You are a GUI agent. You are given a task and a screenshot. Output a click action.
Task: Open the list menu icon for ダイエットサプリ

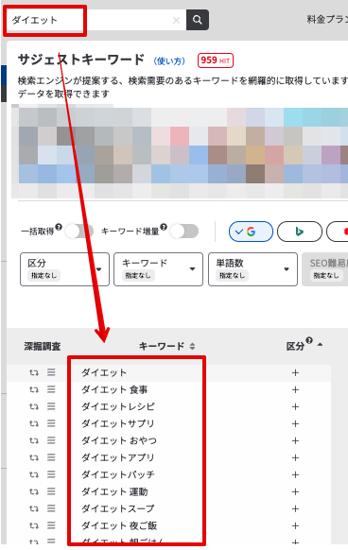pyautogui.click(x=51, y=423)
